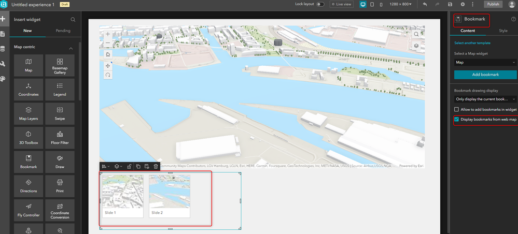Preview the experience with play icon
The height and width of the screenshot is (234, 518).
463,4
